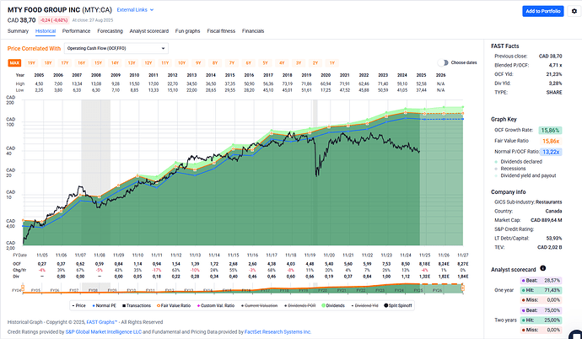Select the Historical tab

tap(46, 31)
